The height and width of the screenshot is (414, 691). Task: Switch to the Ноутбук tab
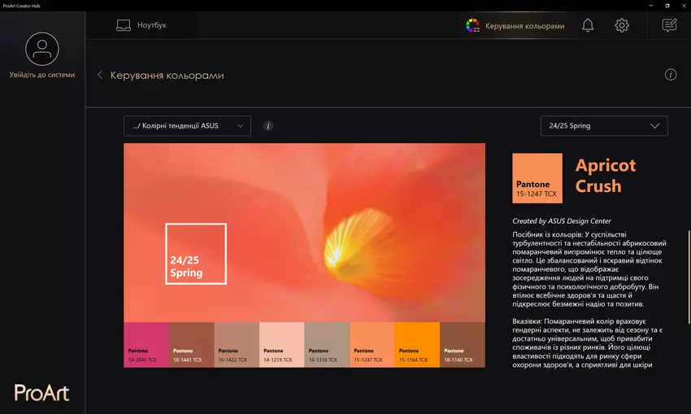click(x=151, y=25)
